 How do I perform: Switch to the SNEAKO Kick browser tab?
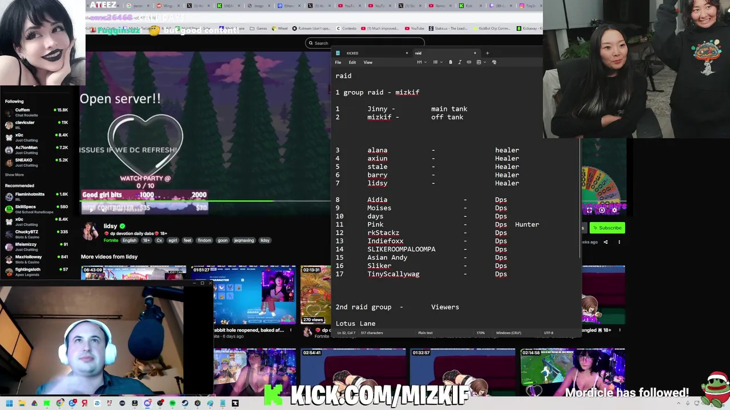[x=228, y=6]
